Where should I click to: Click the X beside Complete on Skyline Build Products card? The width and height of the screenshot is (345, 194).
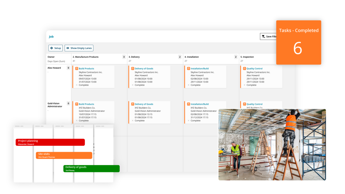(x=77, y=85)
